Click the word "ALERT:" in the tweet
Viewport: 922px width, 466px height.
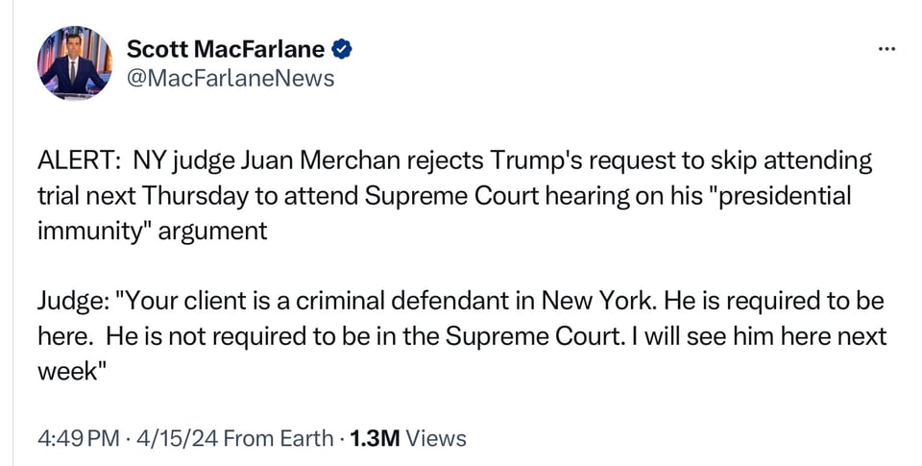[x=80, y=159]
